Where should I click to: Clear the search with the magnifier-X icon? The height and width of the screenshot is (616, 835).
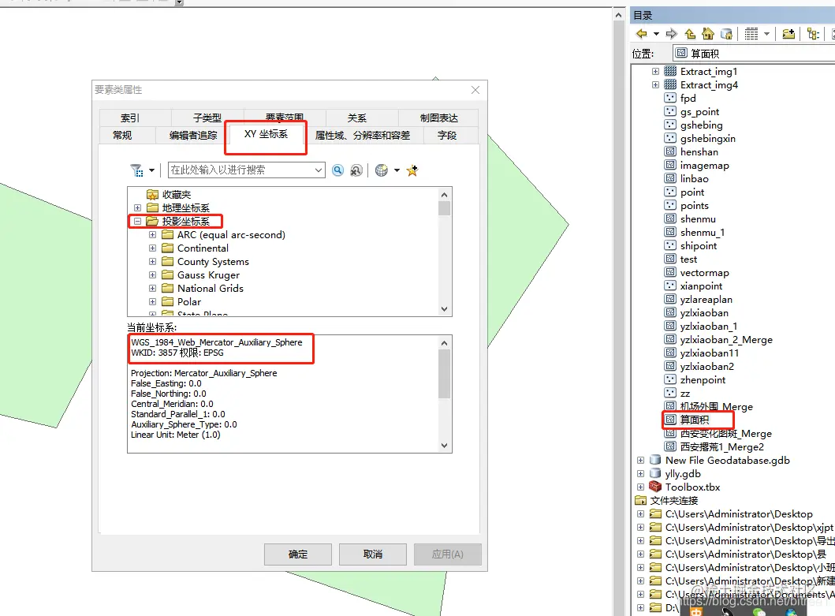pyautogui.click(x=356, y=170)
